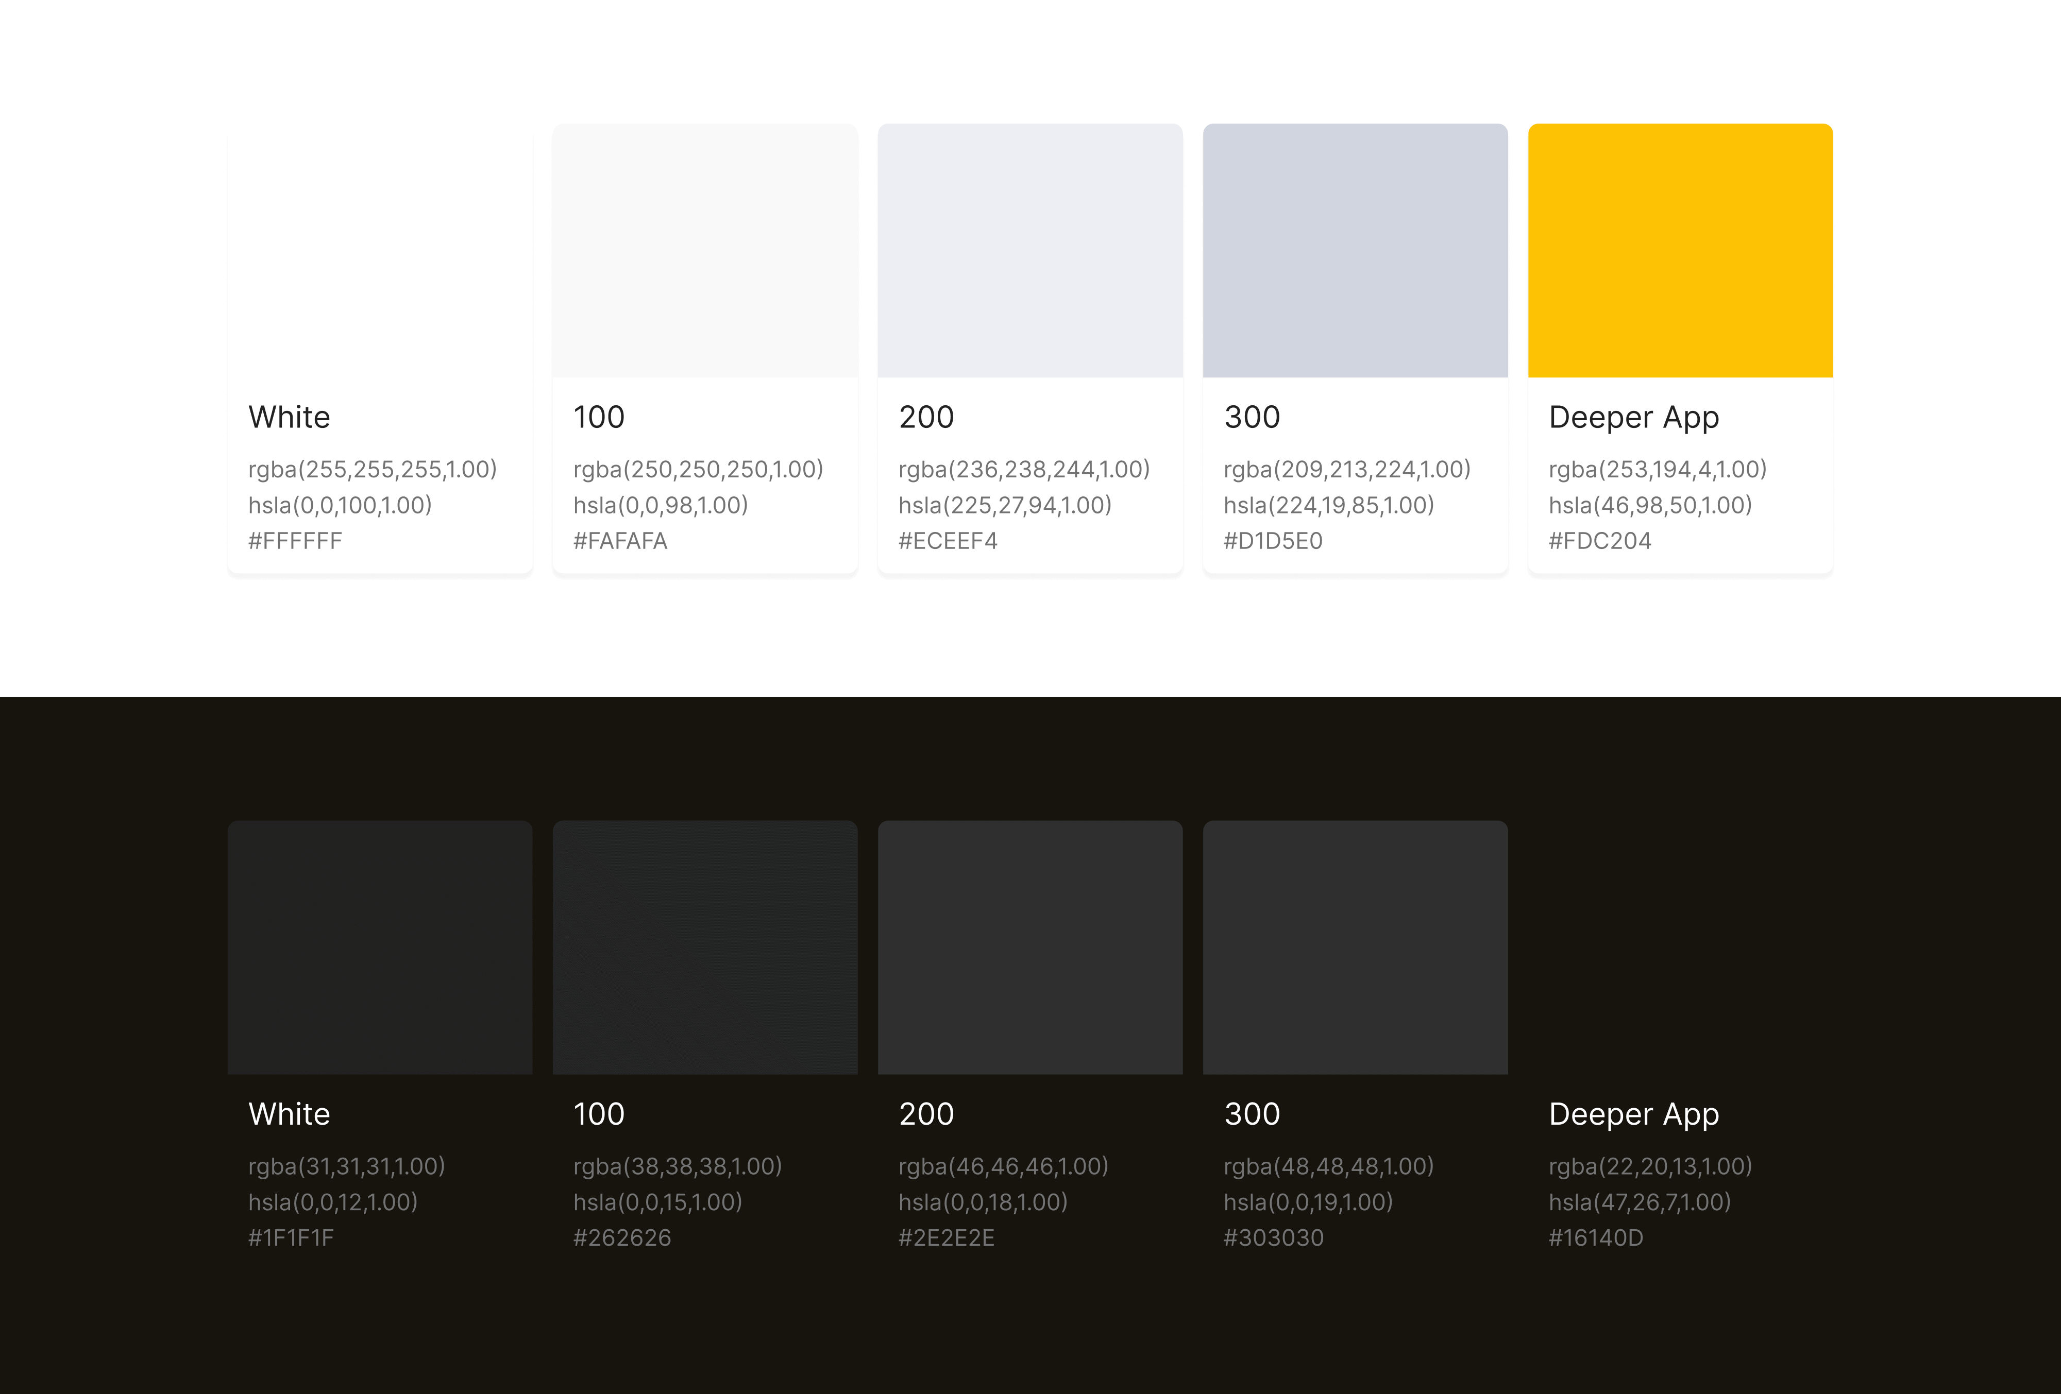Click the text hsla(0,0,100,1.00)
The height and width of the screenshot is (1394, 2061).
tap(340, 505)
